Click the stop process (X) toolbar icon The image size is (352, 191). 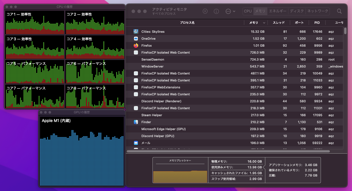pyautogui.click(x=205, y=11)
